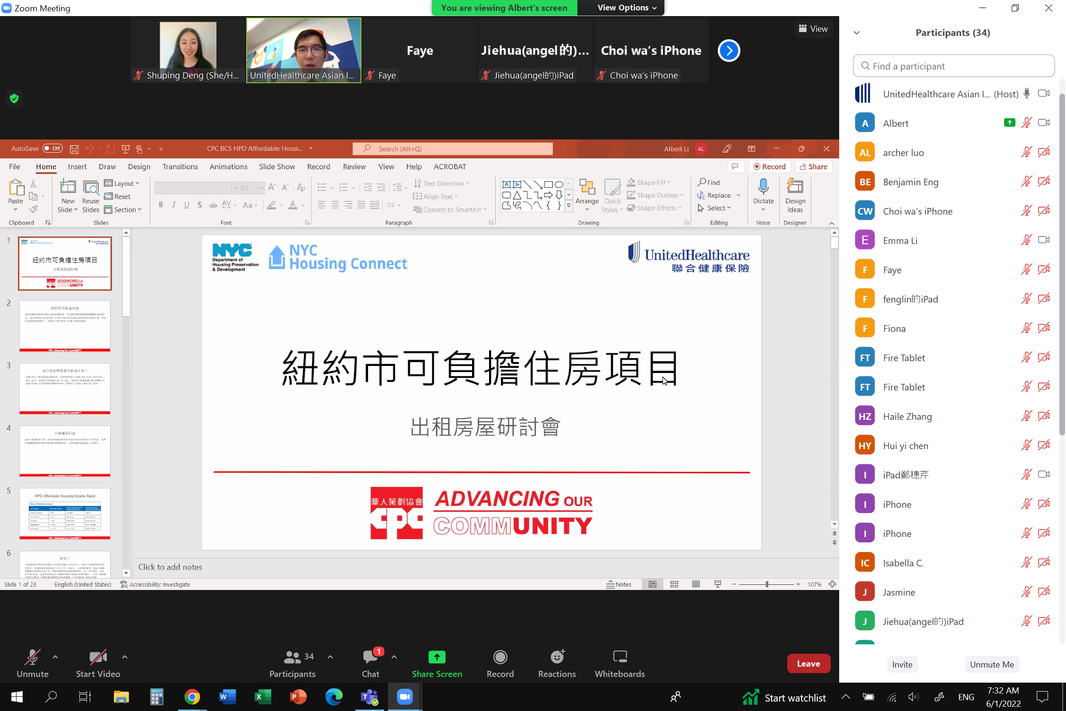
Task: Click the Center text alignment icon
Action: (x=335, y=205)
